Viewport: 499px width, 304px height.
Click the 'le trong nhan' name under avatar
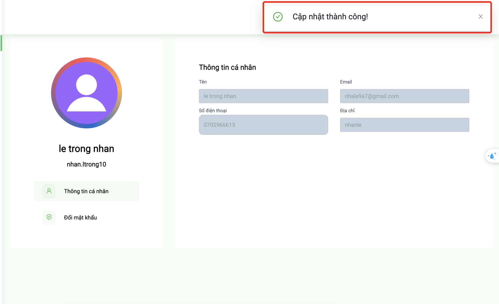tap(86, 148)
